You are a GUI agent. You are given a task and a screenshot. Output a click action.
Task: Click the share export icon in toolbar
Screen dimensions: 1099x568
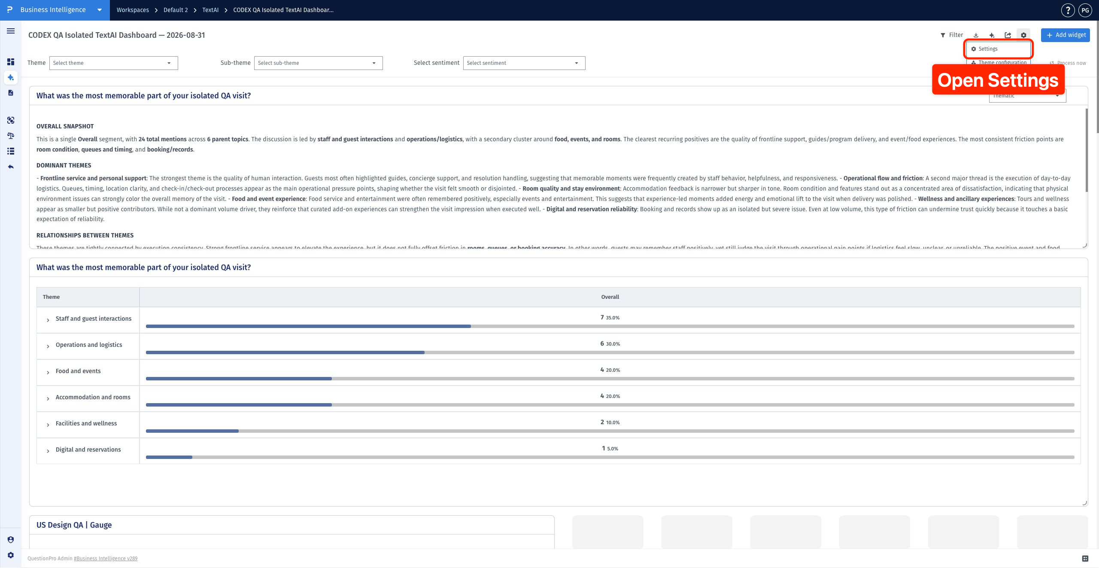click(x=1008, y=35)
